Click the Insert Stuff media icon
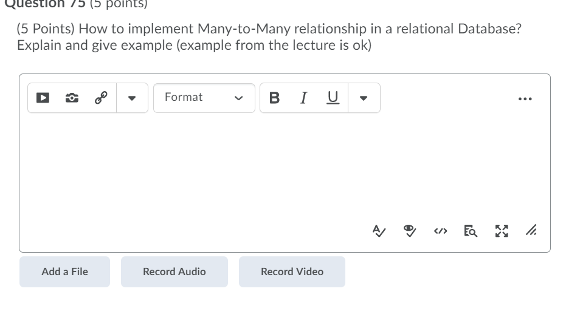 pos(43,98)
